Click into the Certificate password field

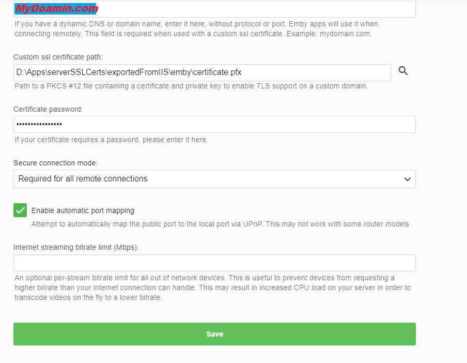[232, 125]
